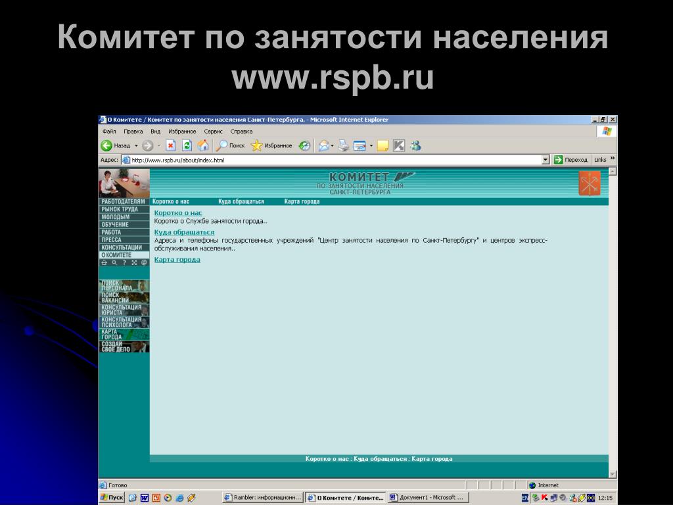Image resolution: width=673 pixels, height=505 pixels.
Task: Select КОНСУЛЬТАЦИИ in the left sidebar
Action: [124, 247]
